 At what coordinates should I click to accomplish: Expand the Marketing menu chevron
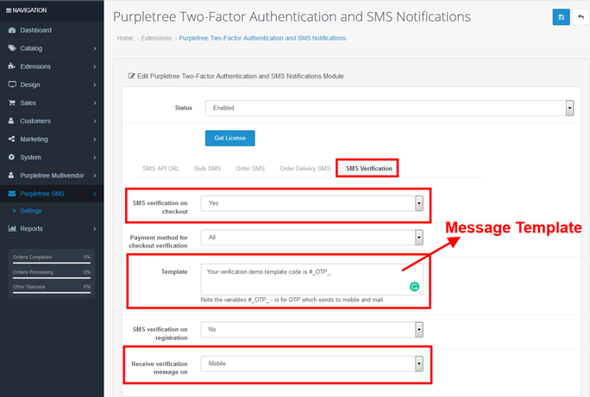[x=95, y=140]
